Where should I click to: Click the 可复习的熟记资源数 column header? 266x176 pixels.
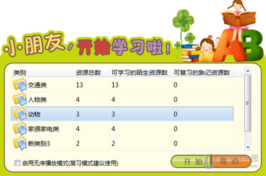(x=202, y=73)
